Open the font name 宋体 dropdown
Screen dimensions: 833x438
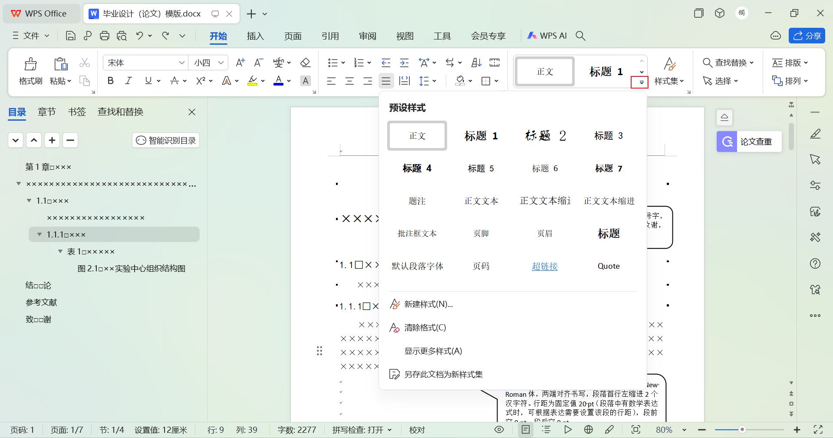(182, 63)
